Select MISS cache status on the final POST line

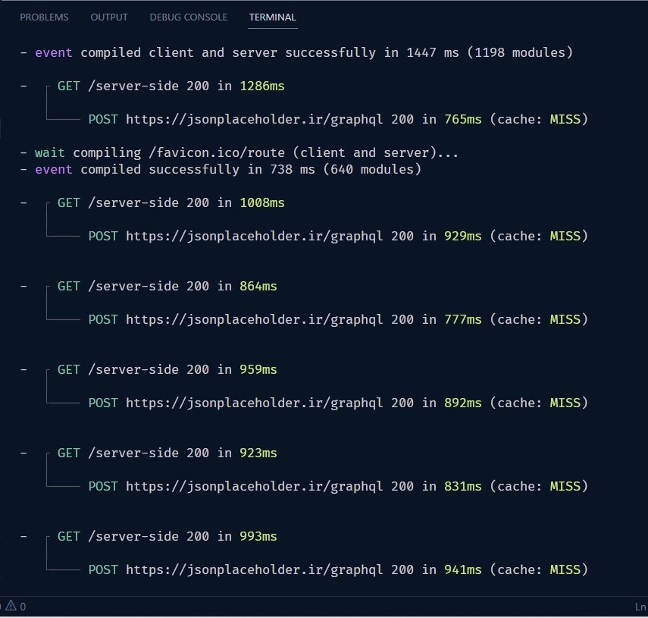[565, 569]
